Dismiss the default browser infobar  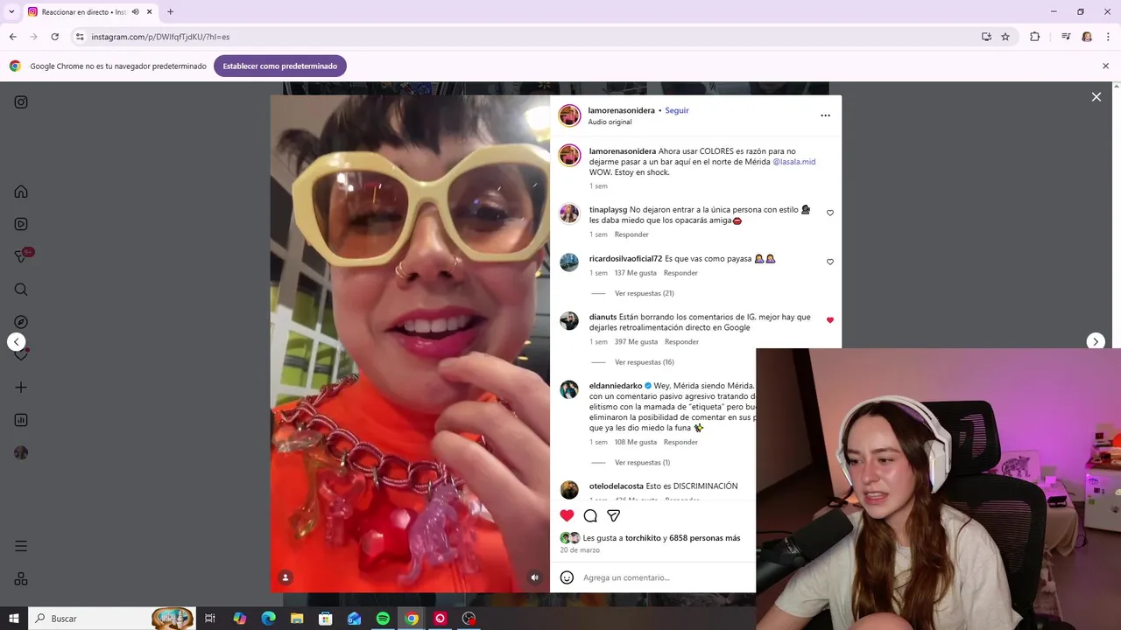tap(1105, 66)
